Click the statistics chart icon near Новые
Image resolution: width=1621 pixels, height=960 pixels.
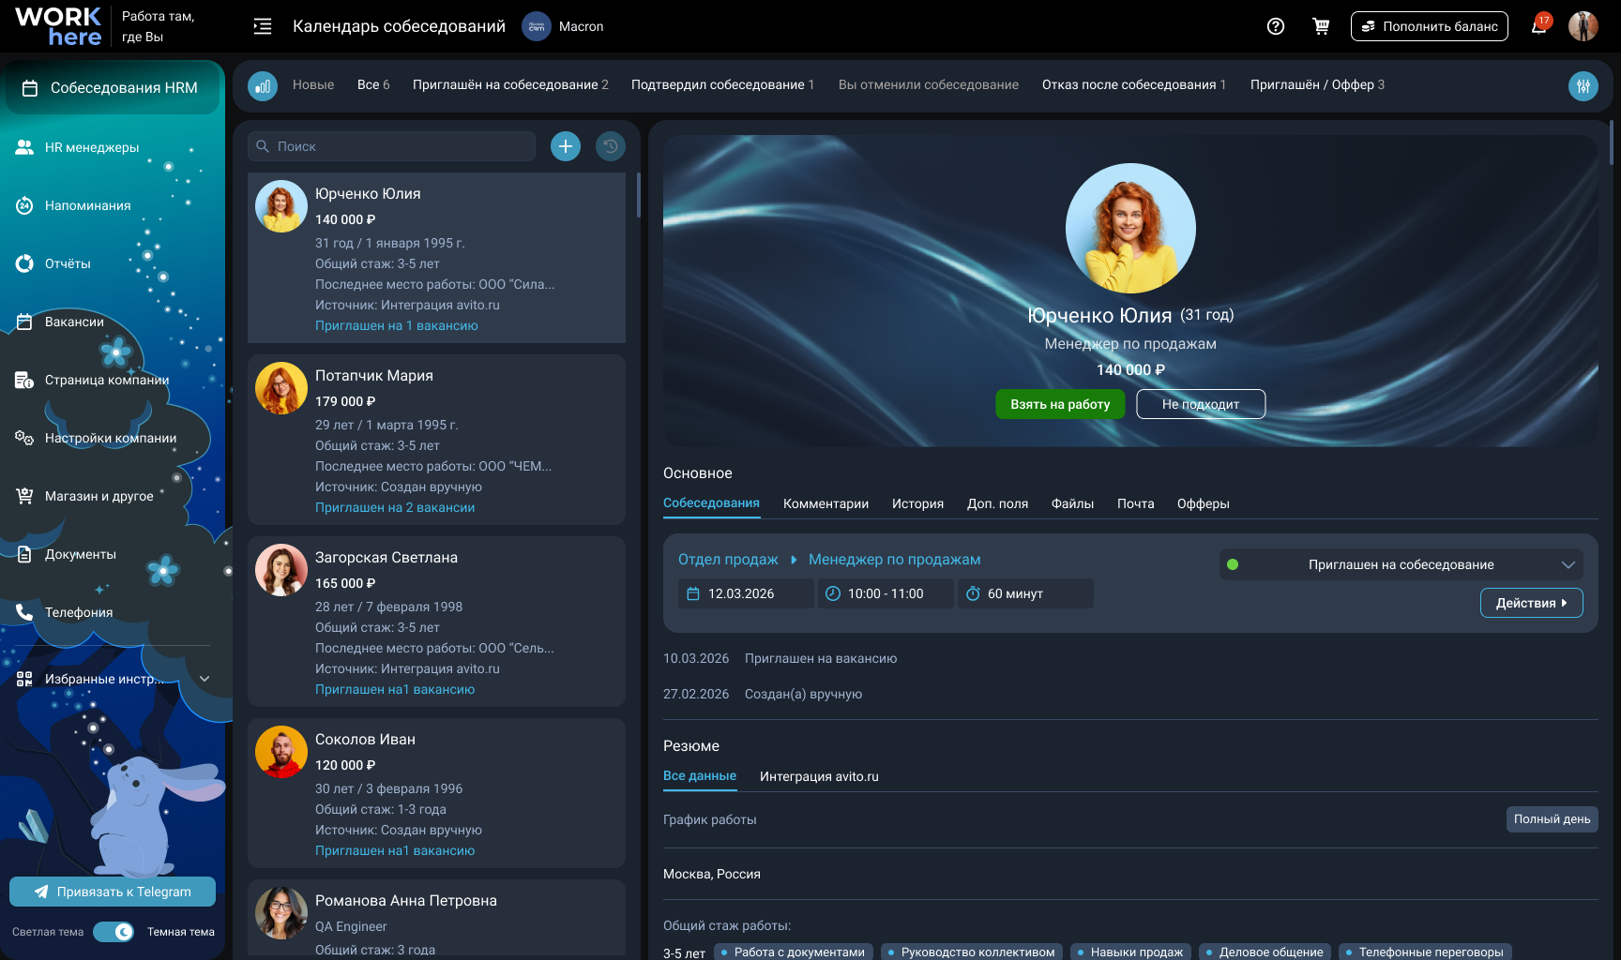pyautogui.click(x=263, y=86)
